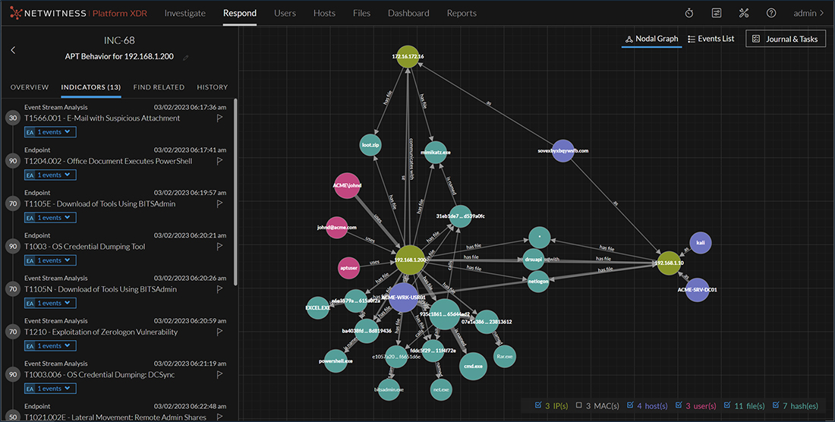Select the Nodal Graph view
This screenshot has height=422, width=835.
651,39
